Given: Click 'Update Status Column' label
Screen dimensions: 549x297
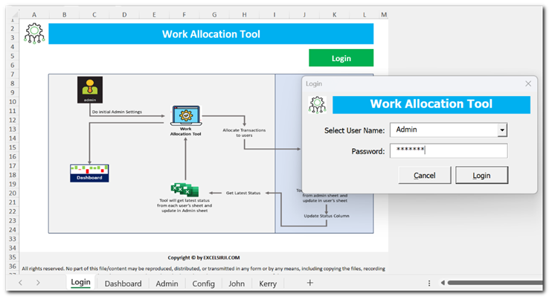Looking at the screenshot, I should [x=327, y=216].
